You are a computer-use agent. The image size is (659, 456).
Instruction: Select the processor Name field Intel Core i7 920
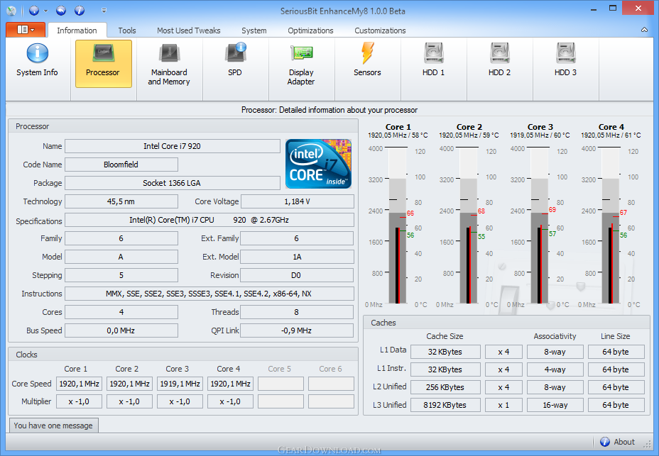(x=173, y=146)
